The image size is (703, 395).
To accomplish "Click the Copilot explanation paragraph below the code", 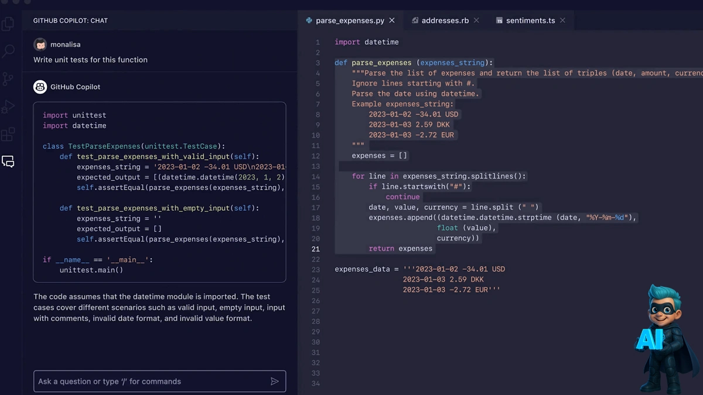I will point(159,308).
